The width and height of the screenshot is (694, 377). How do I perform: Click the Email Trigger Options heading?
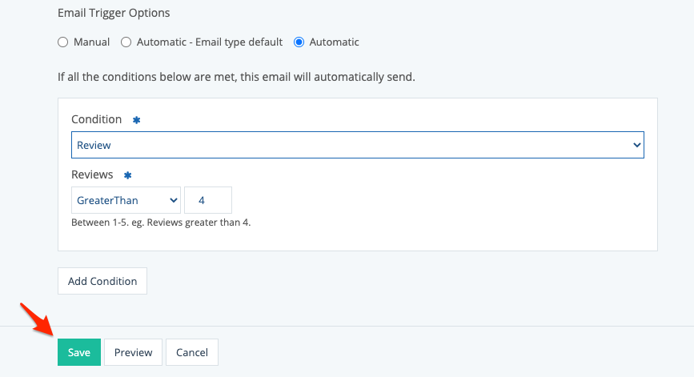pyautogui.click(x=114, y=14)
